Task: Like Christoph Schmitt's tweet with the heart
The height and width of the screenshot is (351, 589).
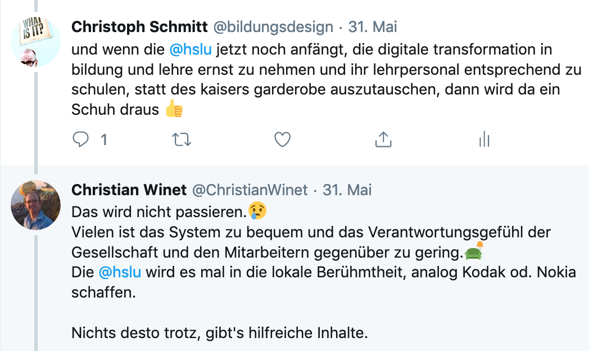Action: [x=282, y=139]
